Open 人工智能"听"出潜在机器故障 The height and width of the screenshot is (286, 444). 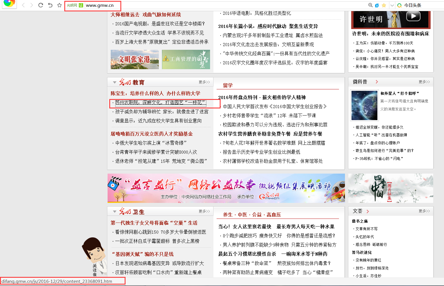[x=381, y=135]
